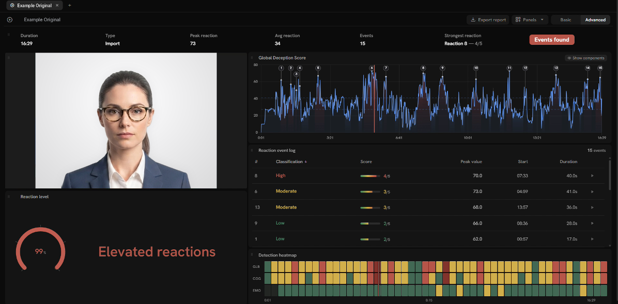Click the drag handle of the Detection heatmap panel
This screenshot has width=618, height=304.
[x=252, y=255]
